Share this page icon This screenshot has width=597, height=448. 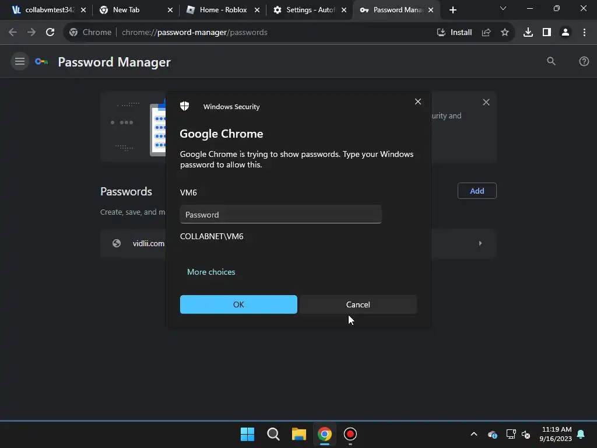(486, 33)
